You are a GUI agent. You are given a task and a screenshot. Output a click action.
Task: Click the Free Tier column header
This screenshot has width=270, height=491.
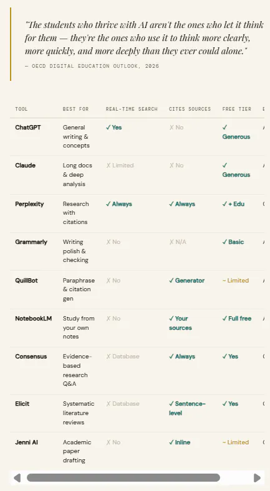click(x=237, y=109)
